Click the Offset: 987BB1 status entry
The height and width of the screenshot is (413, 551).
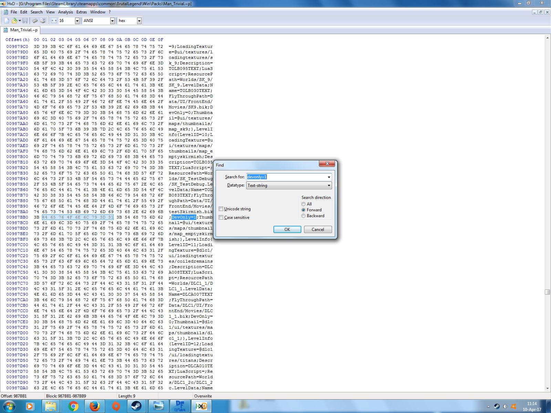[14, 396]
